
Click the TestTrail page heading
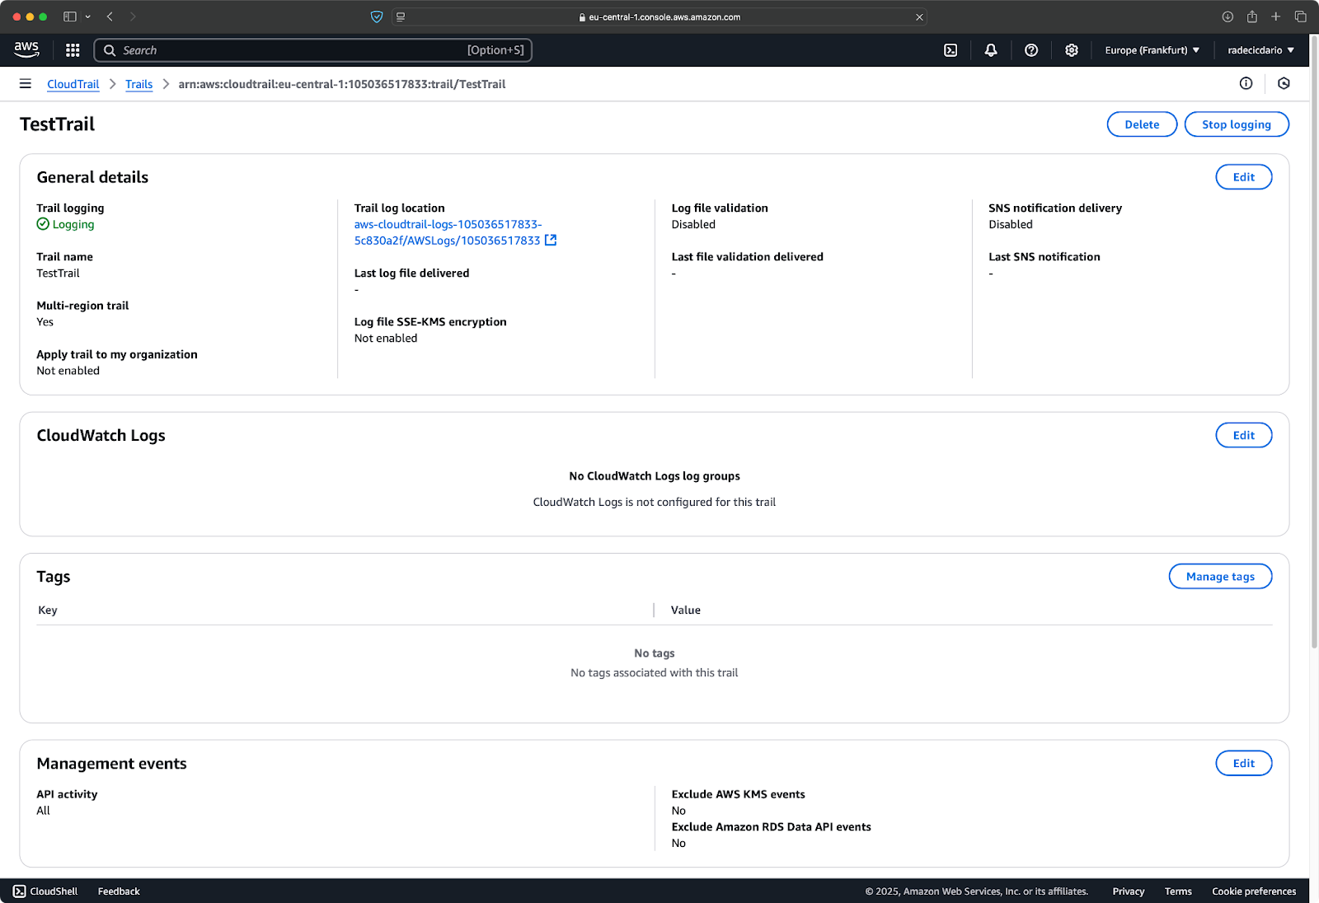[58, 124]
